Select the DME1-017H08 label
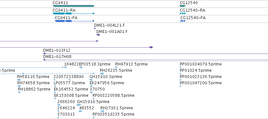 click(x=57, y=57)
